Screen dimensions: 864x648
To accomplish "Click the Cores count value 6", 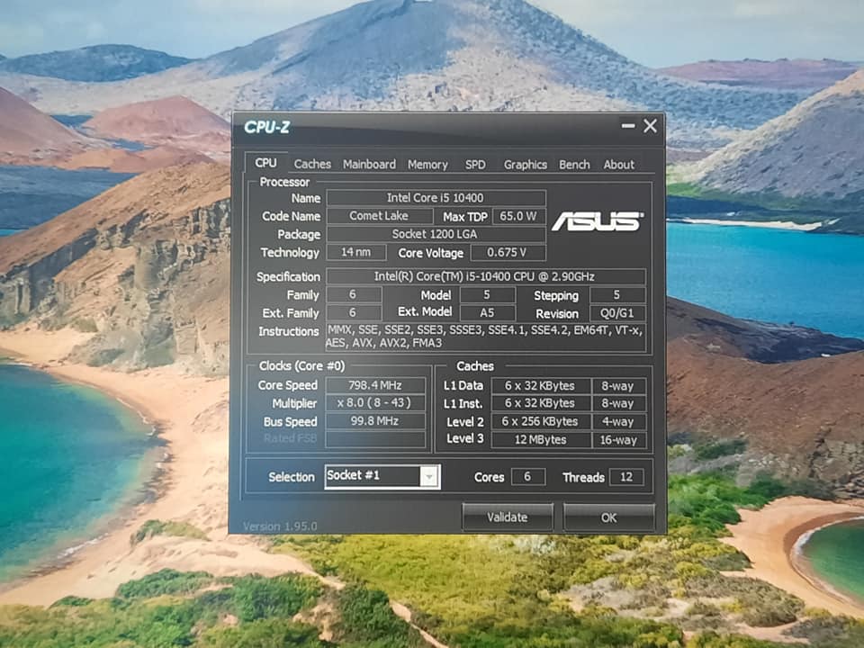I will [528, 477].
